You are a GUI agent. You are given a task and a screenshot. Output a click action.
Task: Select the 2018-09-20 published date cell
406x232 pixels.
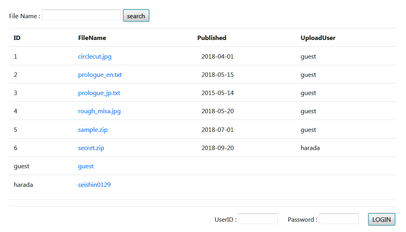(217, 148)
